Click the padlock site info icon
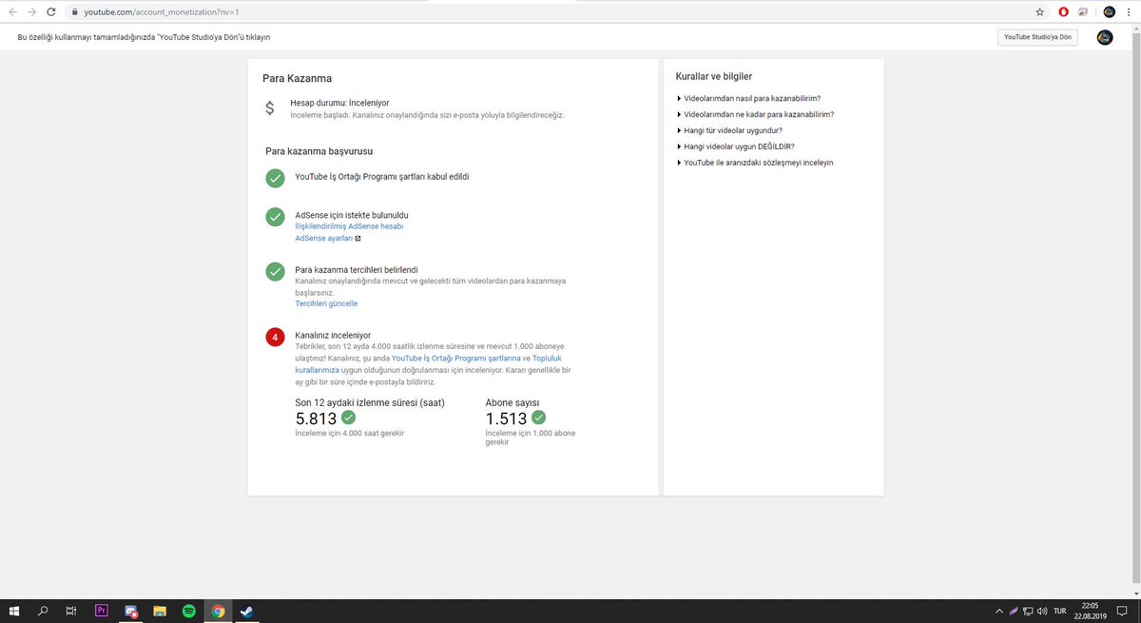The height and width of the screenshot is (623, 1141). (76, 12)
